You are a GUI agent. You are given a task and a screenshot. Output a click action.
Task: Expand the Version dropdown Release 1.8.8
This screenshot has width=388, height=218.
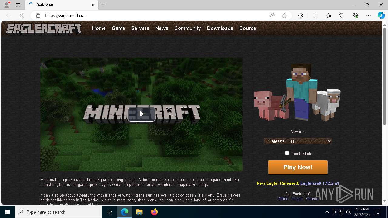click(298, 141)
